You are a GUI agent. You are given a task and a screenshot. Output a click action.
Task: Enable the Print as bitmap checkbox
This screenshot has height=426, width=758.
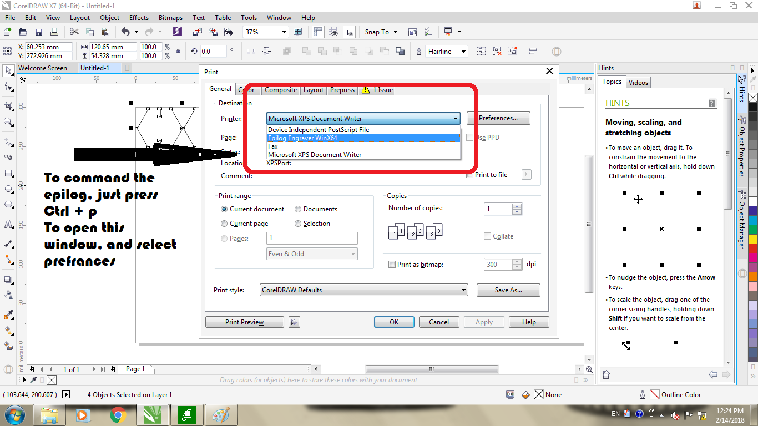[x=392, y=265]
